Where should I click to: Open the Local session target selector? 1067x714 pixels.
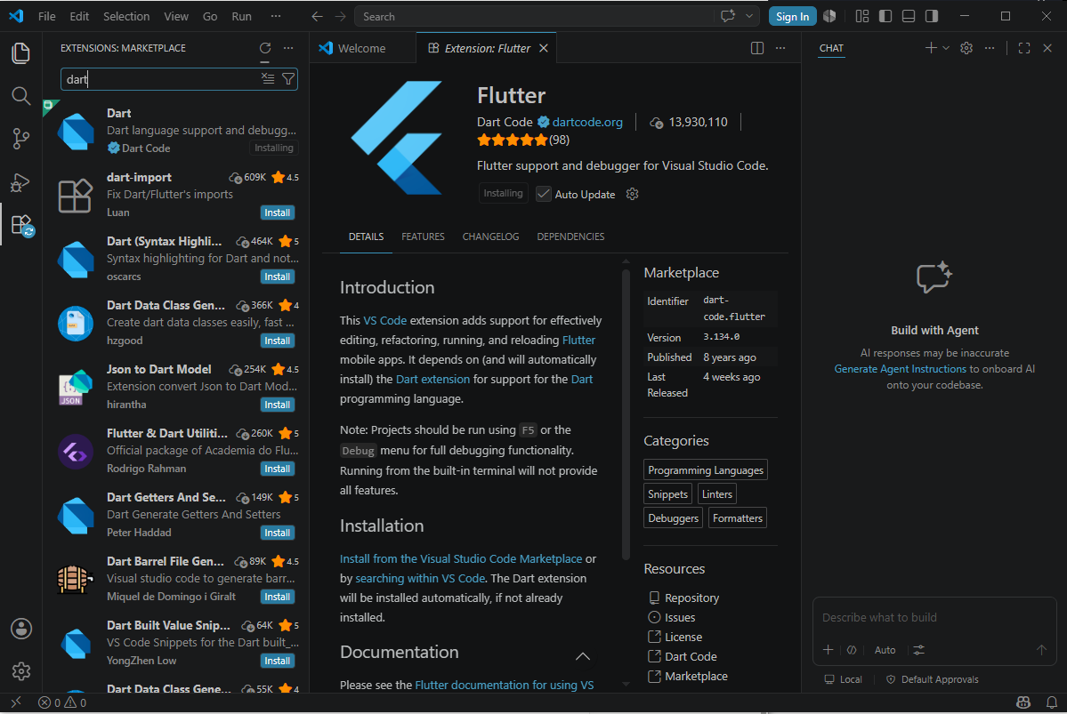(x=843, y=679)
